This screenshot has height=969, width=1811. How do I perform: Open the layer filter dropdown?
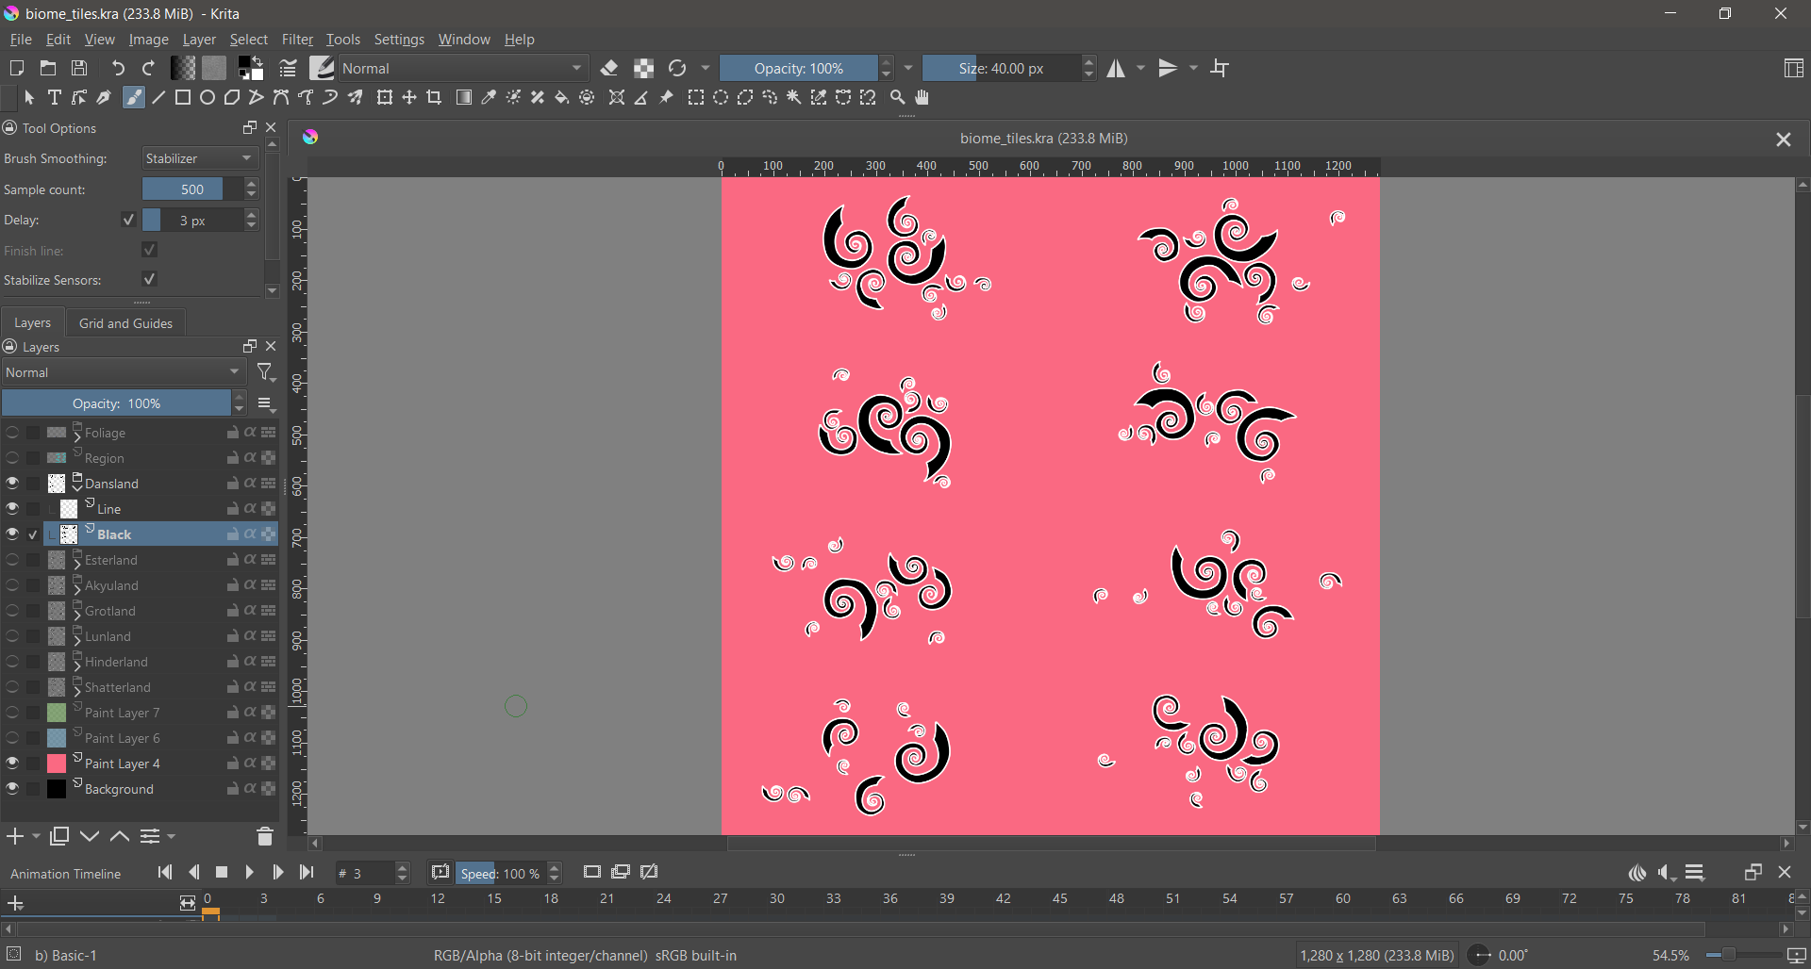pos(266,373)
